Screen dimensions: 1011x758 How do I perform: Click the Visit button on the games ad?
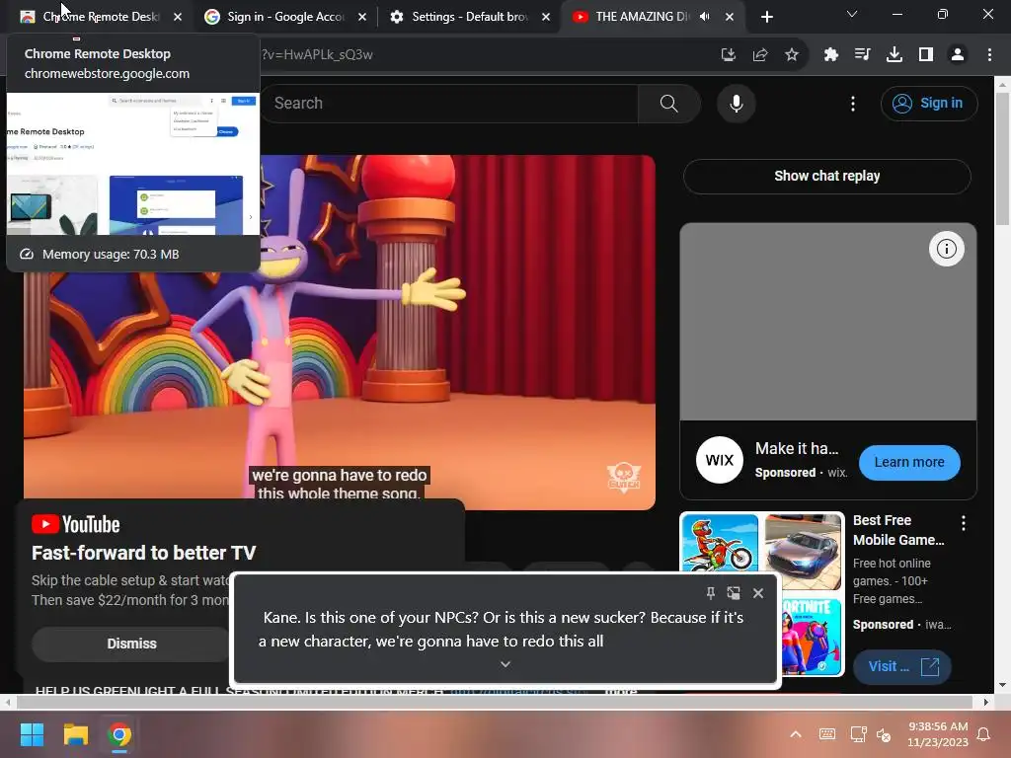(x=902, y=666)
